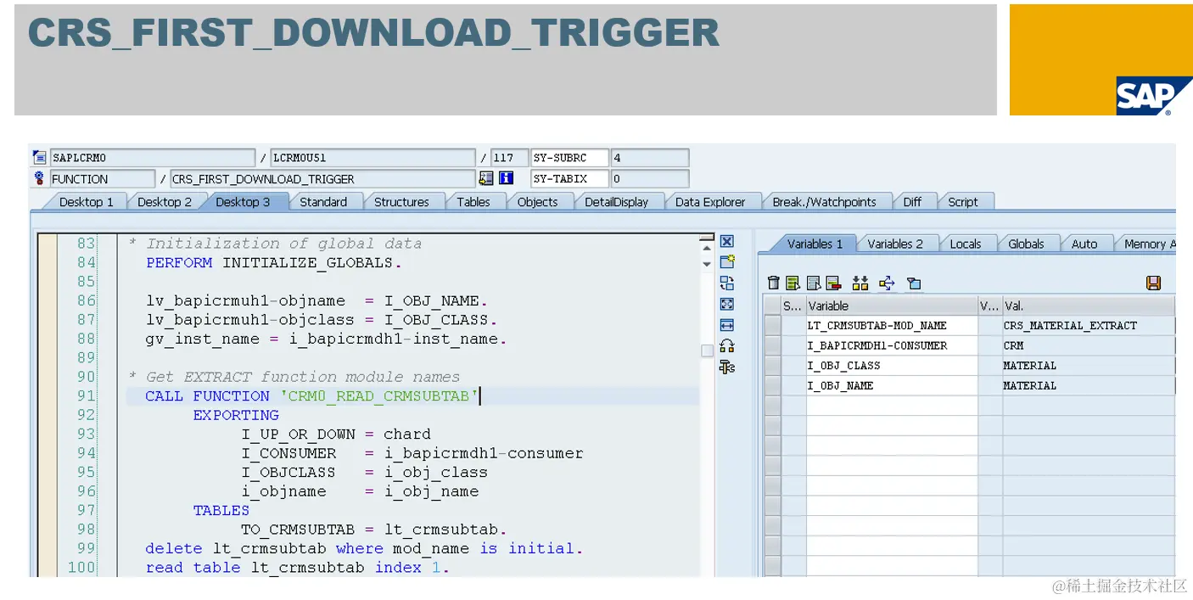Click the orange save floppy disk icon
This screenshot has height=600, width=1193.
(x=1154, y=283)
